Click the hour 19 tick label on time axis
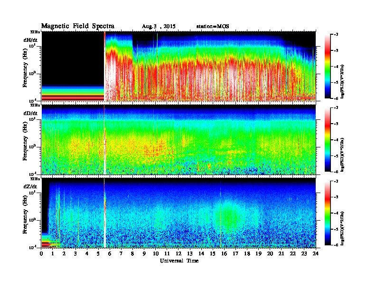The width and height of the screenshot is (376, 291). click(258, 253)
